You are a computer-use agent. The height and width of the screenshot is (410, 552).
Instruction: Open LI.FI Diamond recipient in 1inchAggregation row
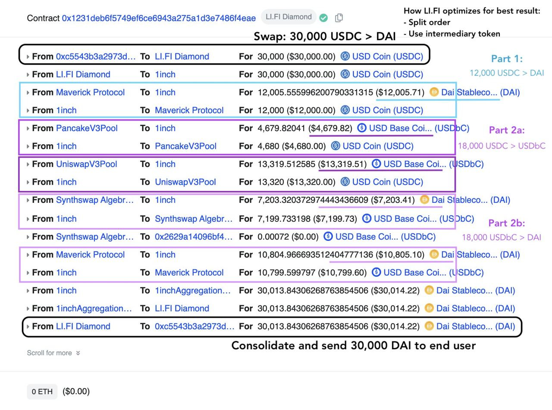click(182, 309)
